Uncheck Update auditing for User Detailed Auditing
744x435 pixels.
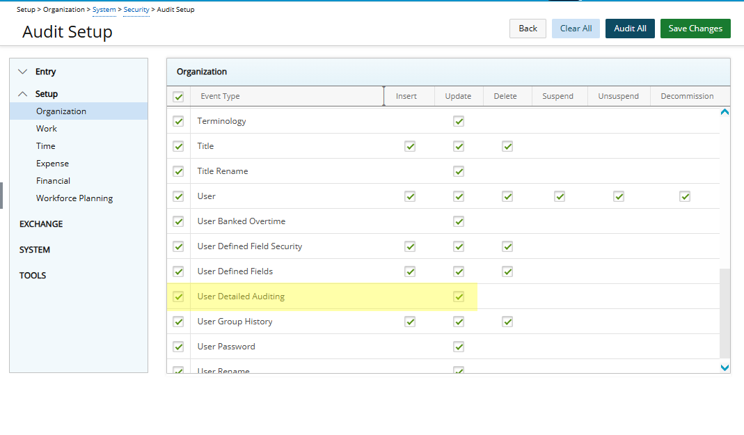pyautogui.click(x=459, y=296)
